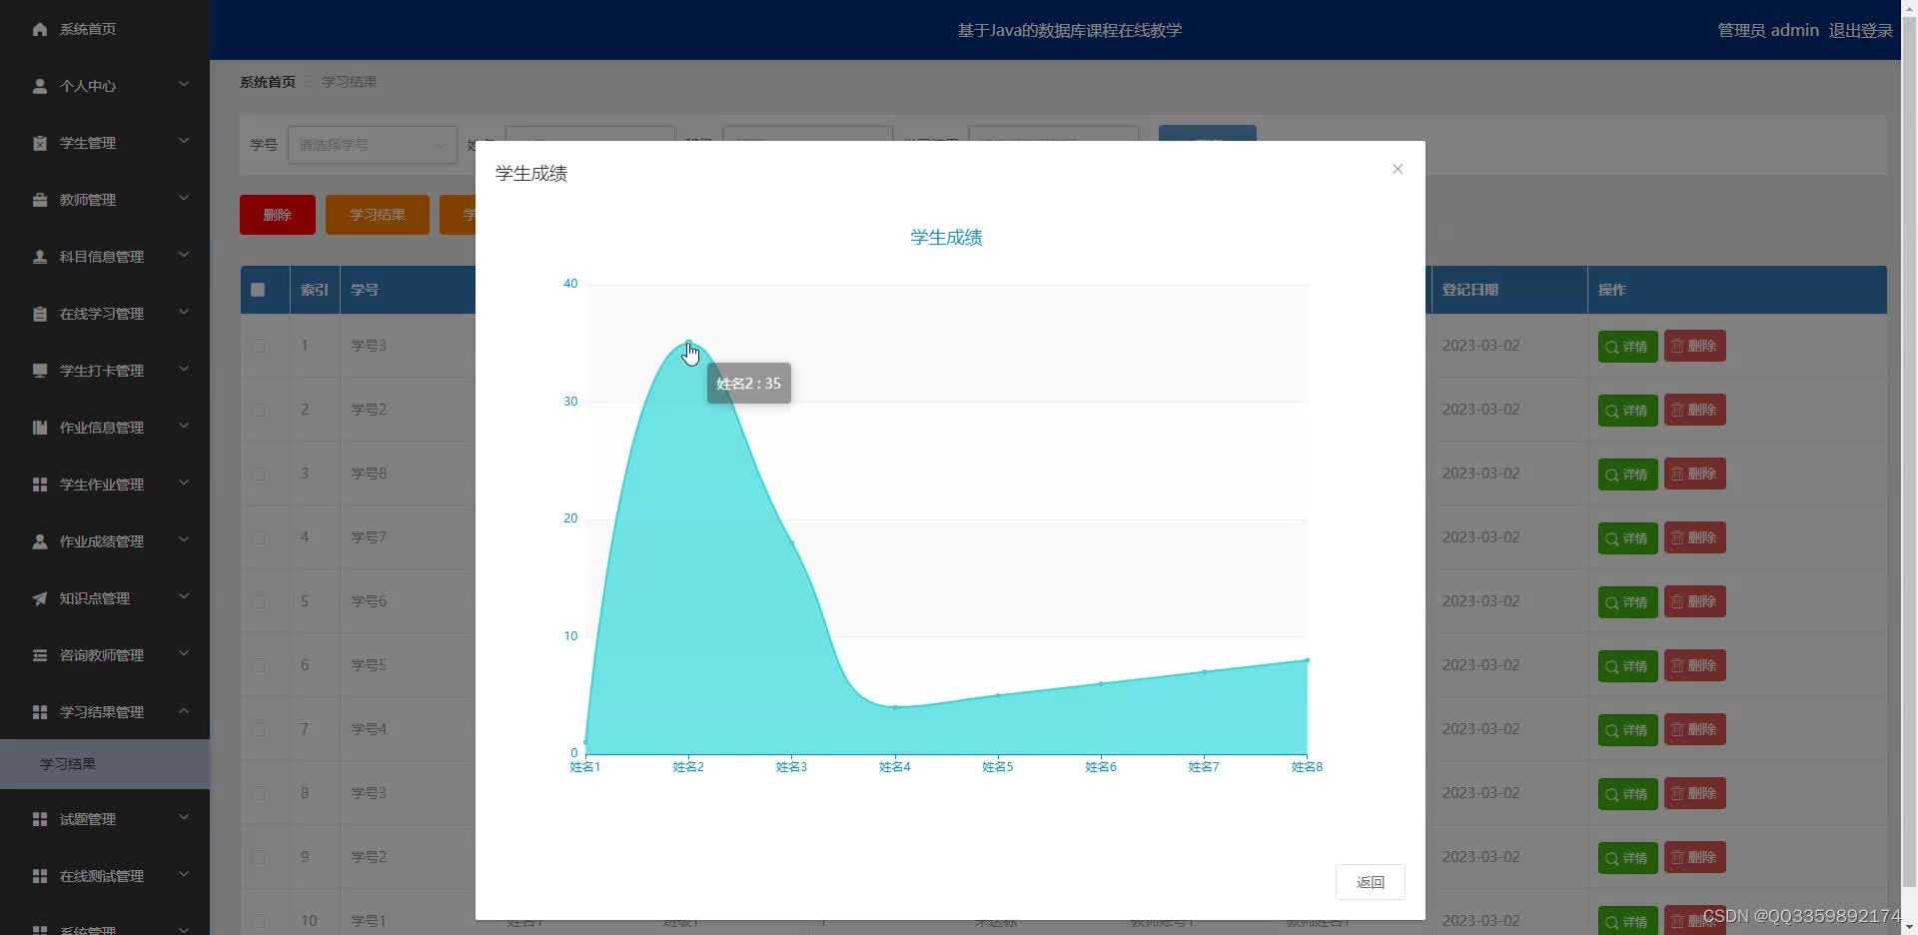The width and height of the screenshot is (1918, 935).
Task: Click the 详情 button in row 9
Action: pos(1628,858)
